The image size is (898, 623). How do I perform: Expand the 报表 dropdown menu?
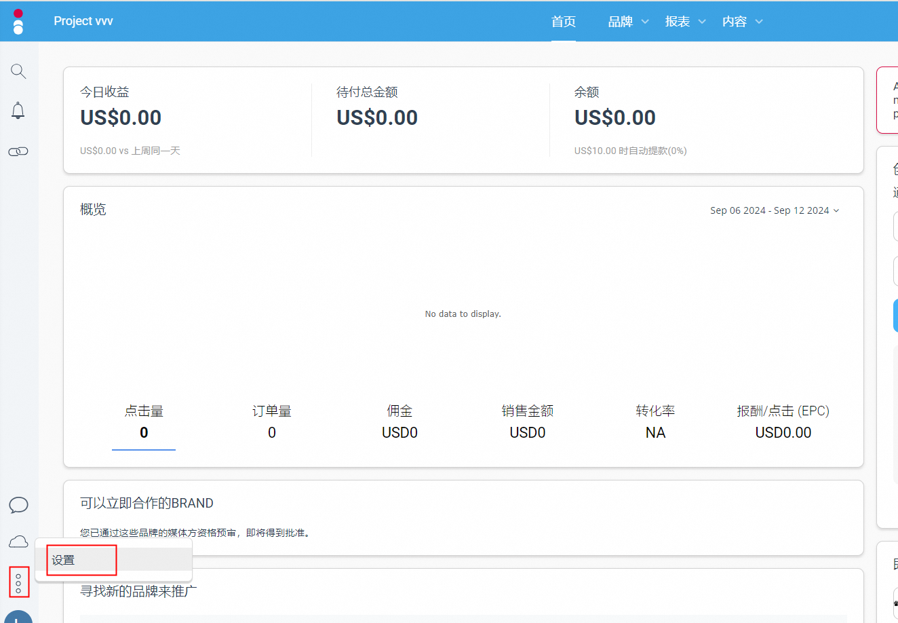point(685,22)
